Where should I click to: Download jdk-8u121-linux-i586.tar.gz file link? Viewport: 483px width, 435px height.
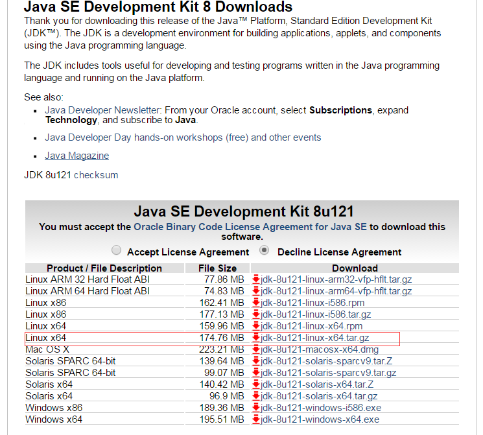click(x=316, y=314)
